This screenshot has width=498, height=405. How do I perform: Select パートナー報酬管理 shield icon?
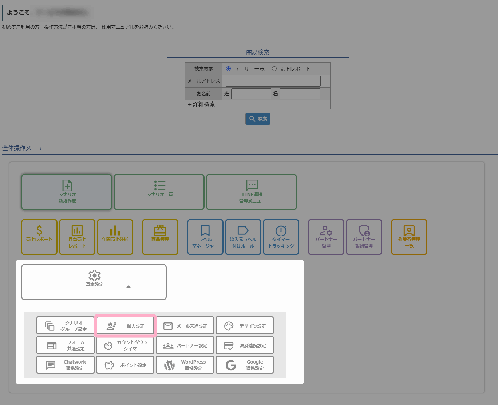tap(364, 237)
